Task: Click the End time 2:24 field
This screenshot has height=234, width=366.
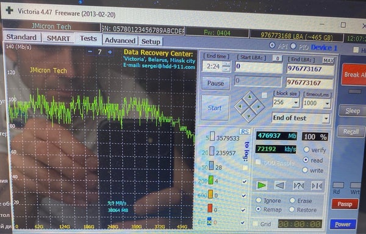Action: (x=212, y=66)
